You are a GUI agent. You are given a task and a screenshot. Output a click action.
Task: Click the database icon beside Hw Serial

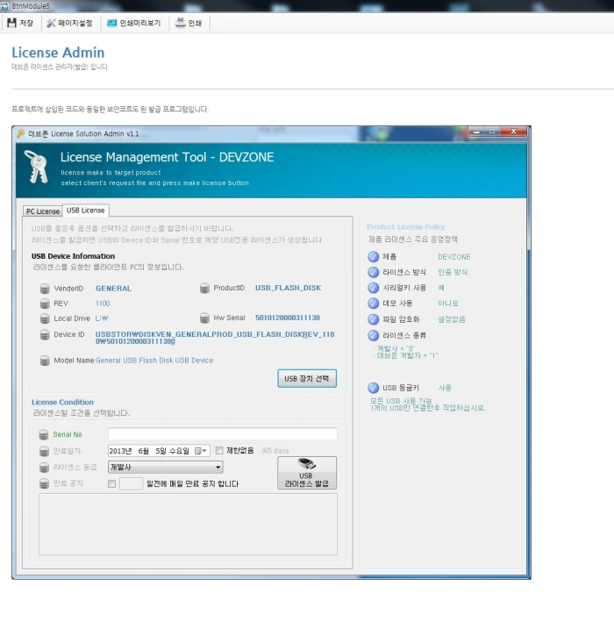point(204,318)
